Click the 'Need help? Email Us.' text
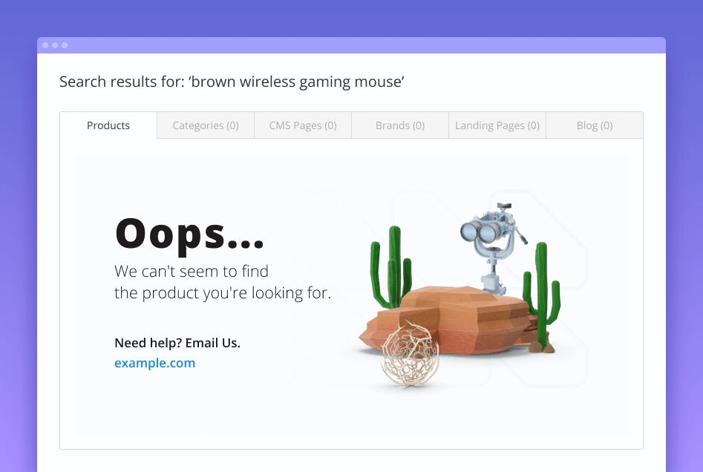 pos(177,343)
